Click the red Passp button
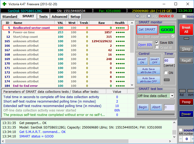 click(186, 102)
